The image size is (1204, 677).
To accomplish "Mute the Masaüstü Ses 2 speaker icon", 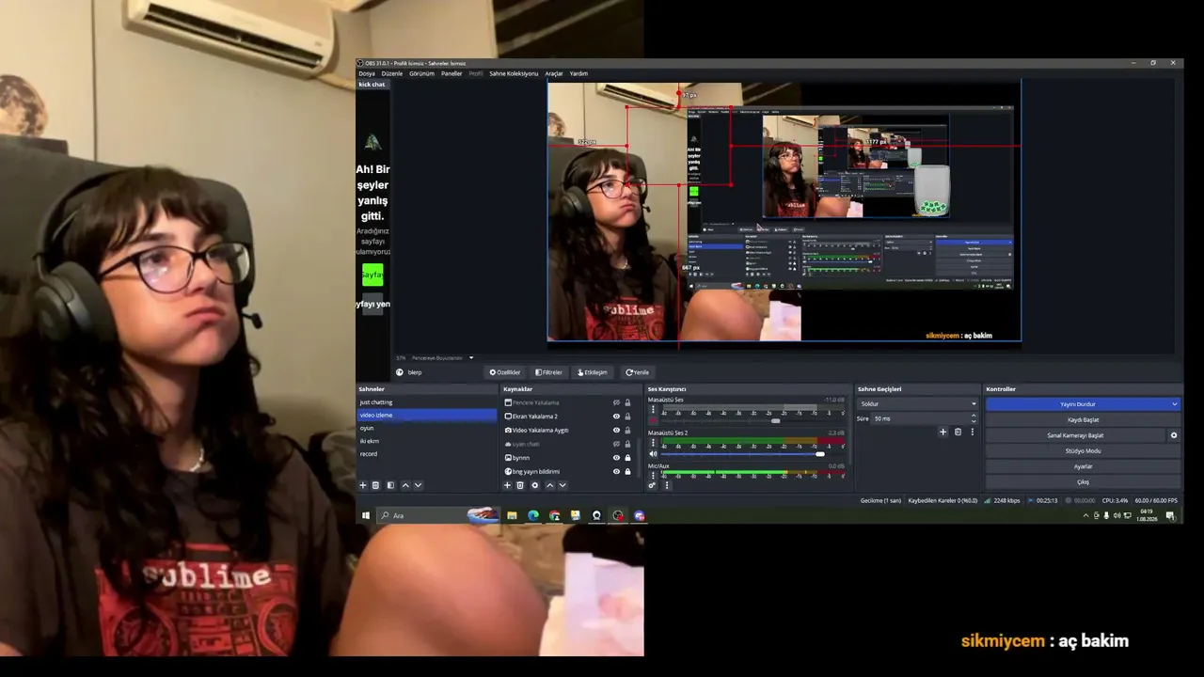I will tap(653, 453).
